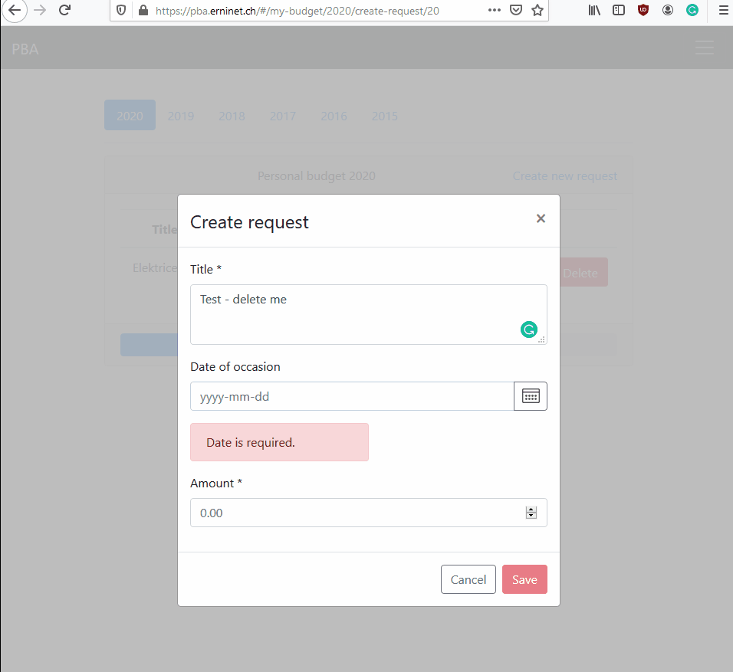Bookmark this page with the star icon

537,10
